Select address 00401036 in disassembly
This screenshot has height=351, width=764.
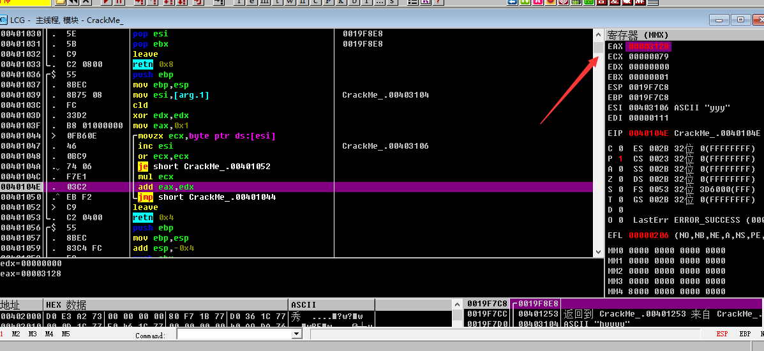[x=21, y=74]
